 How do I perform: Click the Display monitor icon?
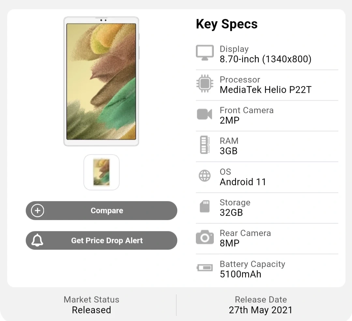coord(205,53)
